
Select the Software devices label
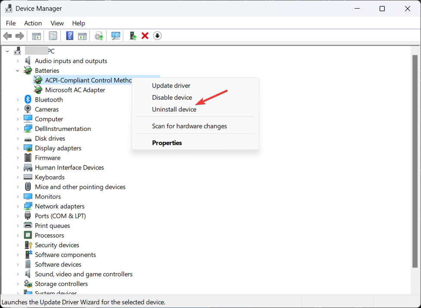coord(58,264)
